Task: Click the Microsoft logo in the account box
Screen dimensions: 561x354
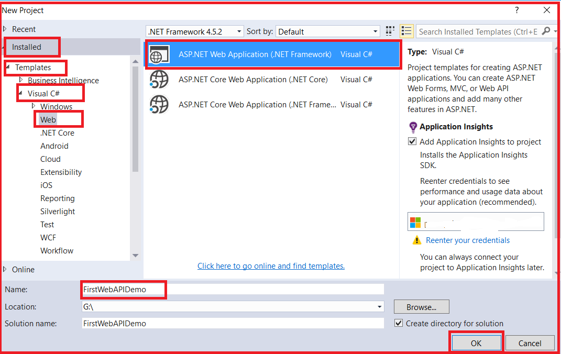Action: (x=415, y=221)
